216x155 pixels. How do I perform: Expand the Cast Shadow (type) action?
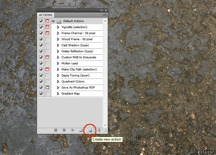click(58, 45)
